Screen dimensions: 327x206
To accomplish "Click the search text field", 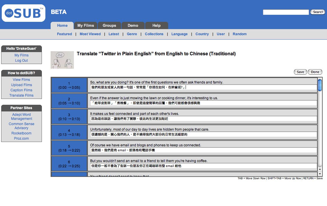I will tap(286, 12).
